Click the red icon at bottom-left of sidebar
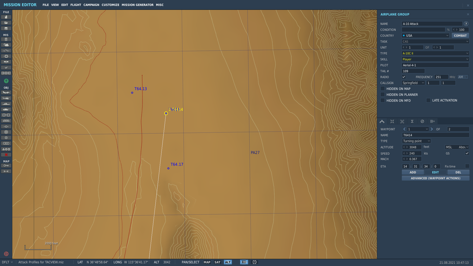473x266 pixels. [x=6, y=254]
